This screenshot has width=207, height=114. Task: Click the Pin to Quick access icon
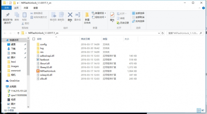point(8,15)
